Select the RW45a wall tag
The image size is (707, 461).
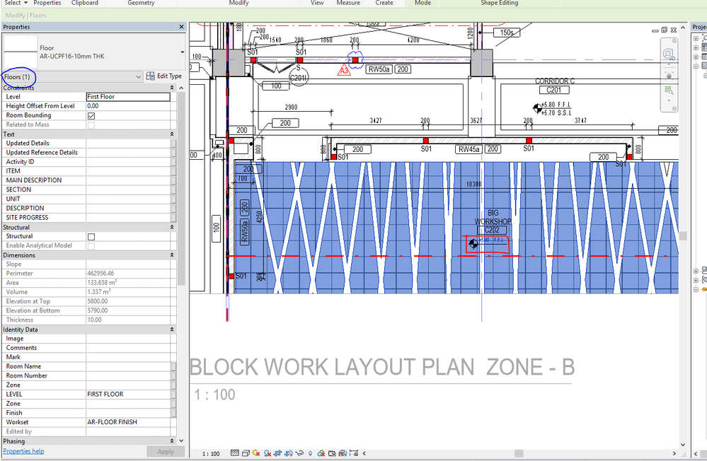click(x=469, y=149)
